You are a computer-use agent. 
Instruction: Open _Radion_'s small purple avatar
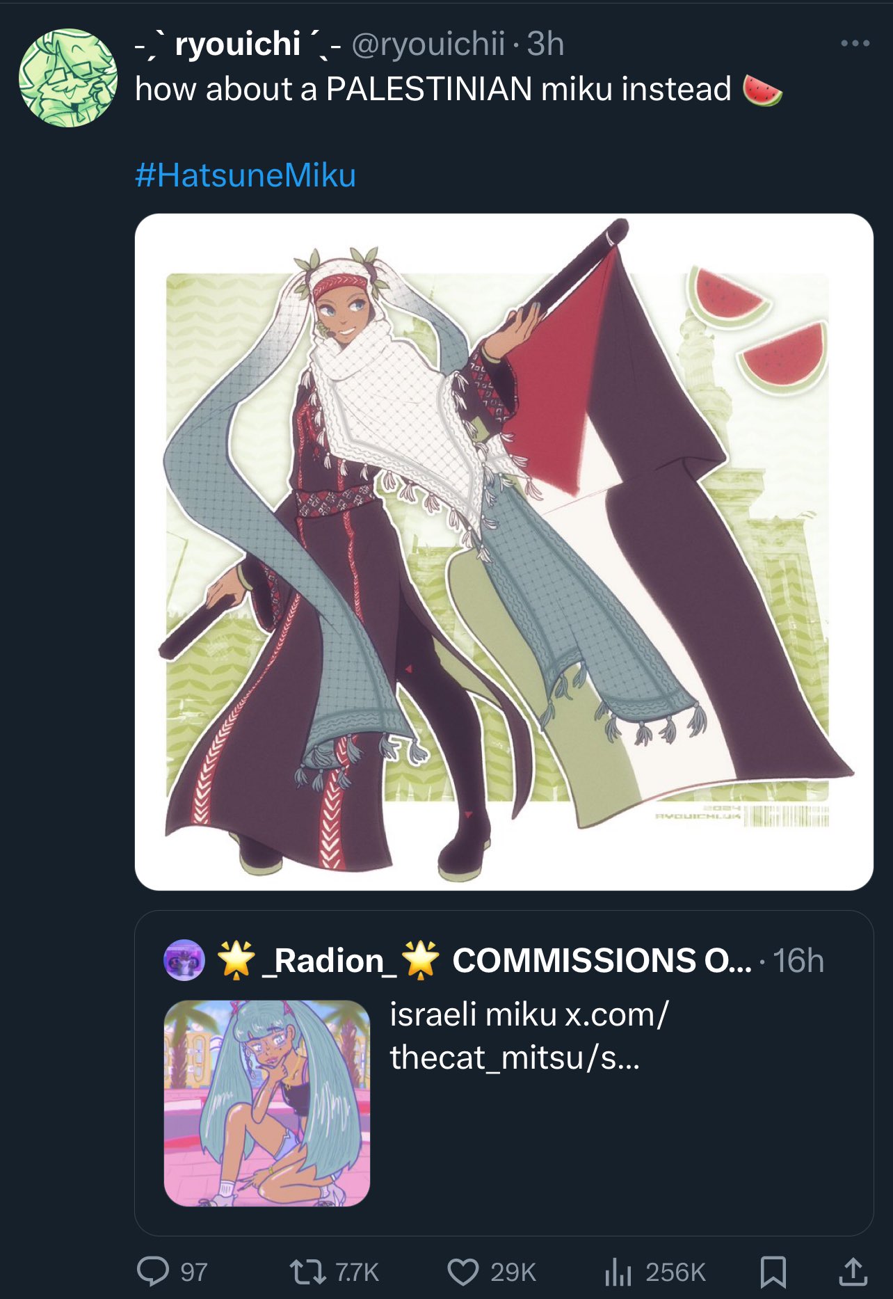click(184, 960)
